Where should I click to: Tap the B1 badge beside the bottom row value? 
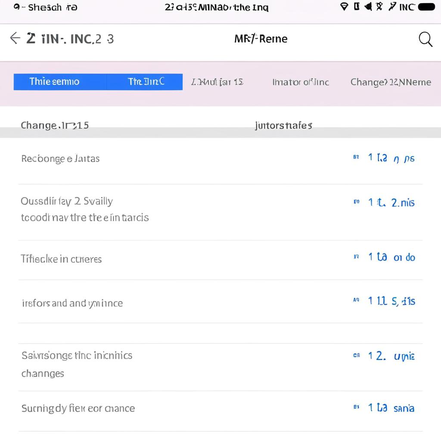[356, 407]
